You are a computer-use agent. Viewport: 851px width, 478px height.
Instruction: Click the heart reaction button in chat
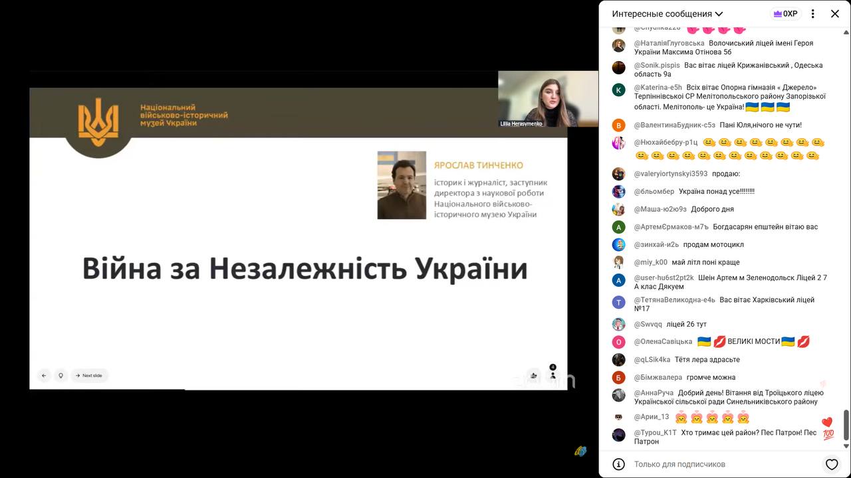point(831,464)
